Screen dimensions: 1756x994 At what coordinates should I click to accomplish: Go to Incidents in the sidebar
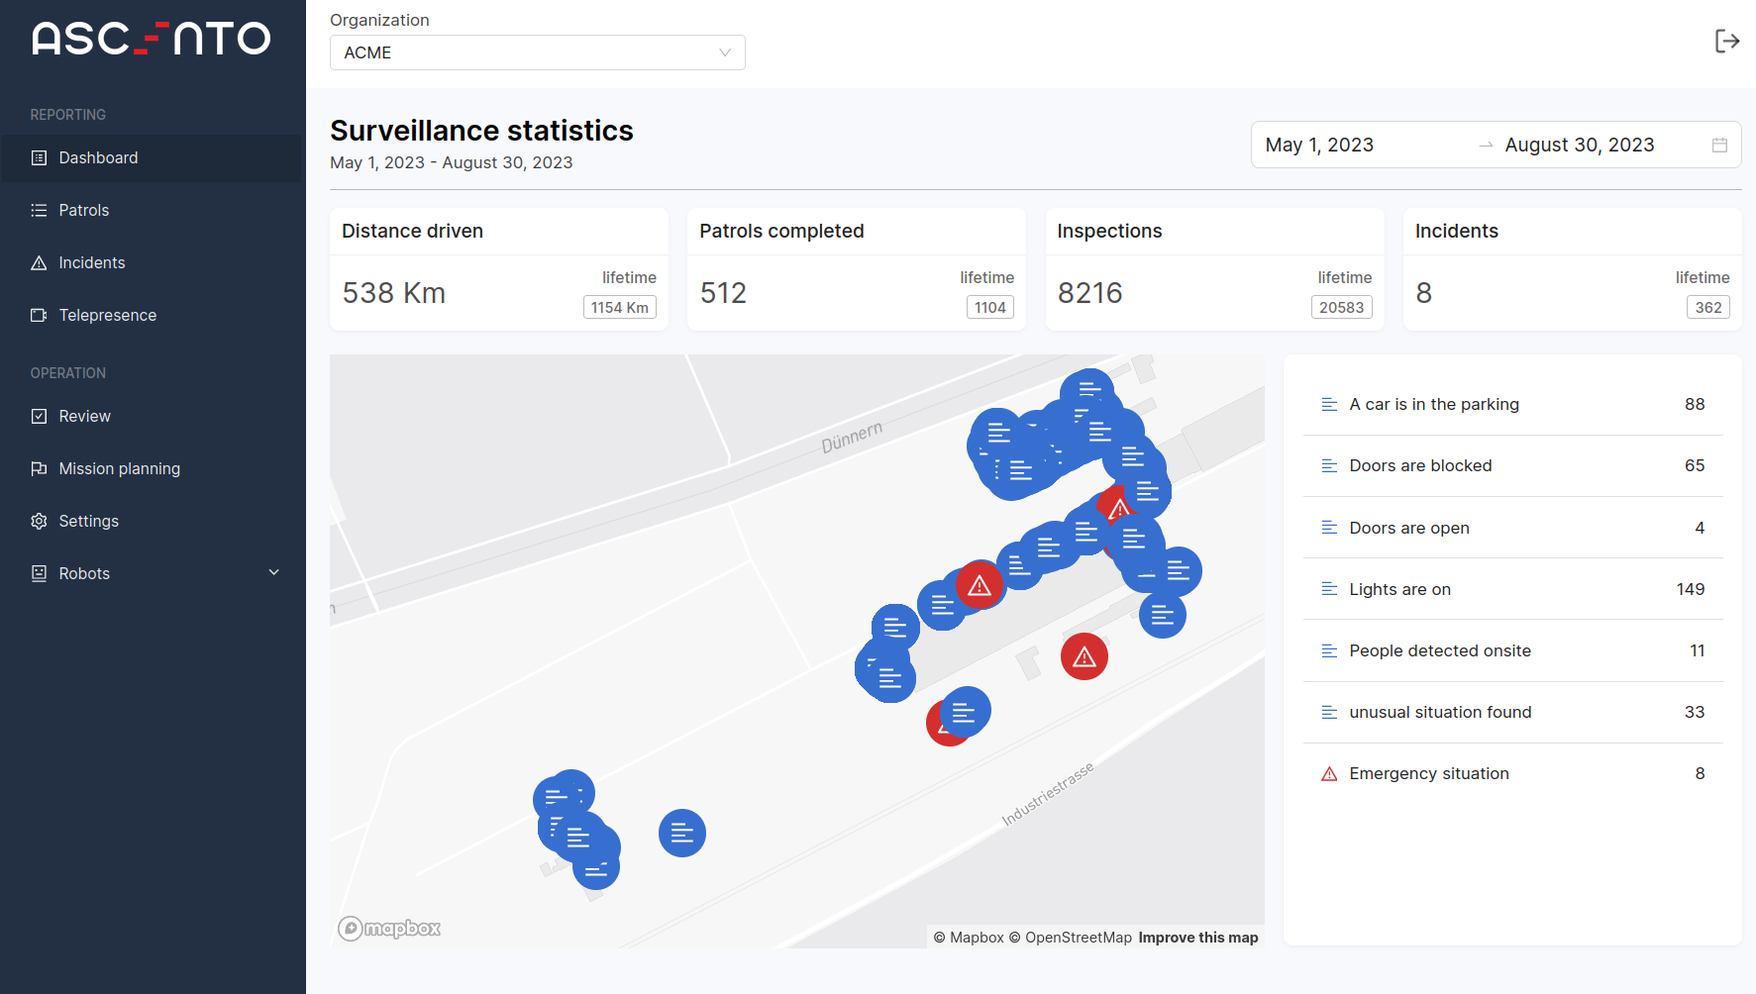92,263
